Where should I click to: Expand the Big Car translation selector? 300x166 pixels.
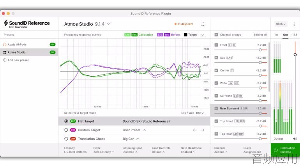131,139
